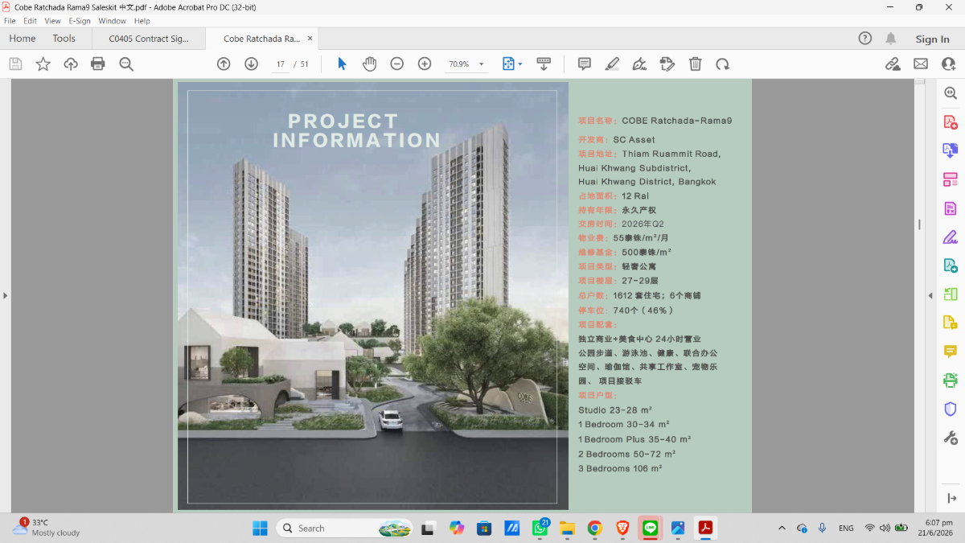Open the Help menu

pos(142,21)
